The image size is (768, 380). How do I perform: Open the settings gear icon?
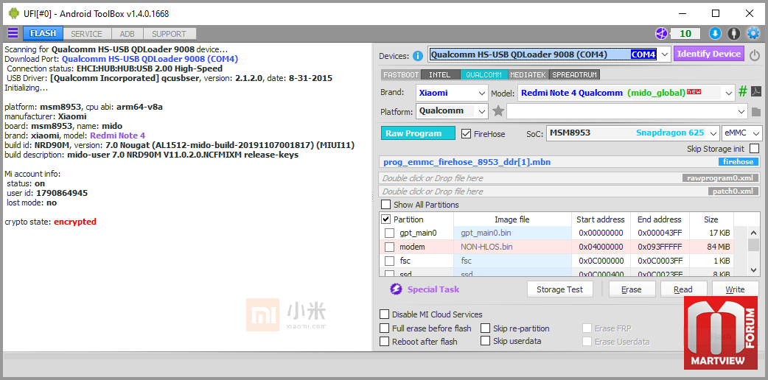(753, 33)
